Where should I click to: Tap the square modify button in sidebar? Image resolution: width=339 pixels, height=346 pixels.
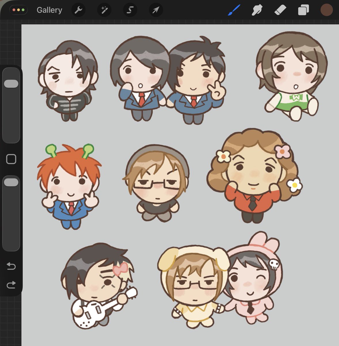point(11,159)
